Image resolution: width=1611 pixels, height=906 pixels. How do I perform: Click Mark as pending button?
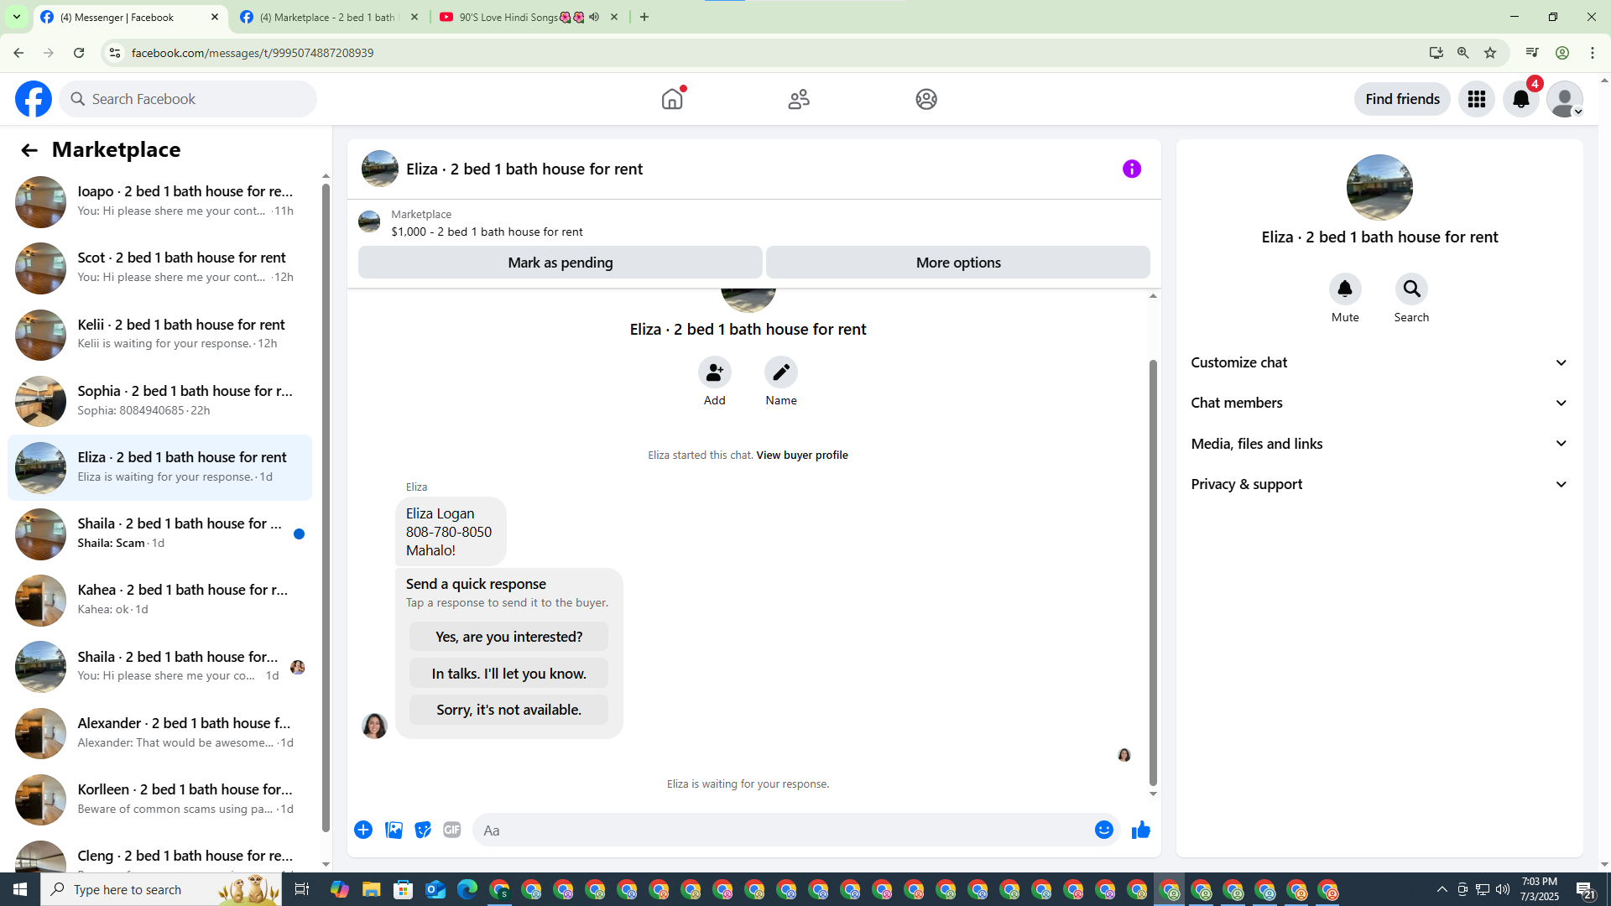(x=560, y=263)
